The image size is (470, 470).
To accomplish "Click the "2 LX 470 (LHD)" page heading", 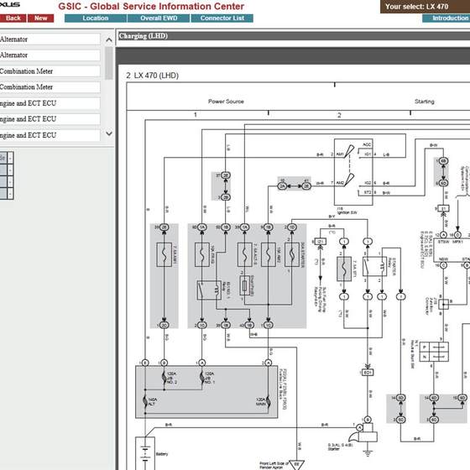I will coord(152,76).
